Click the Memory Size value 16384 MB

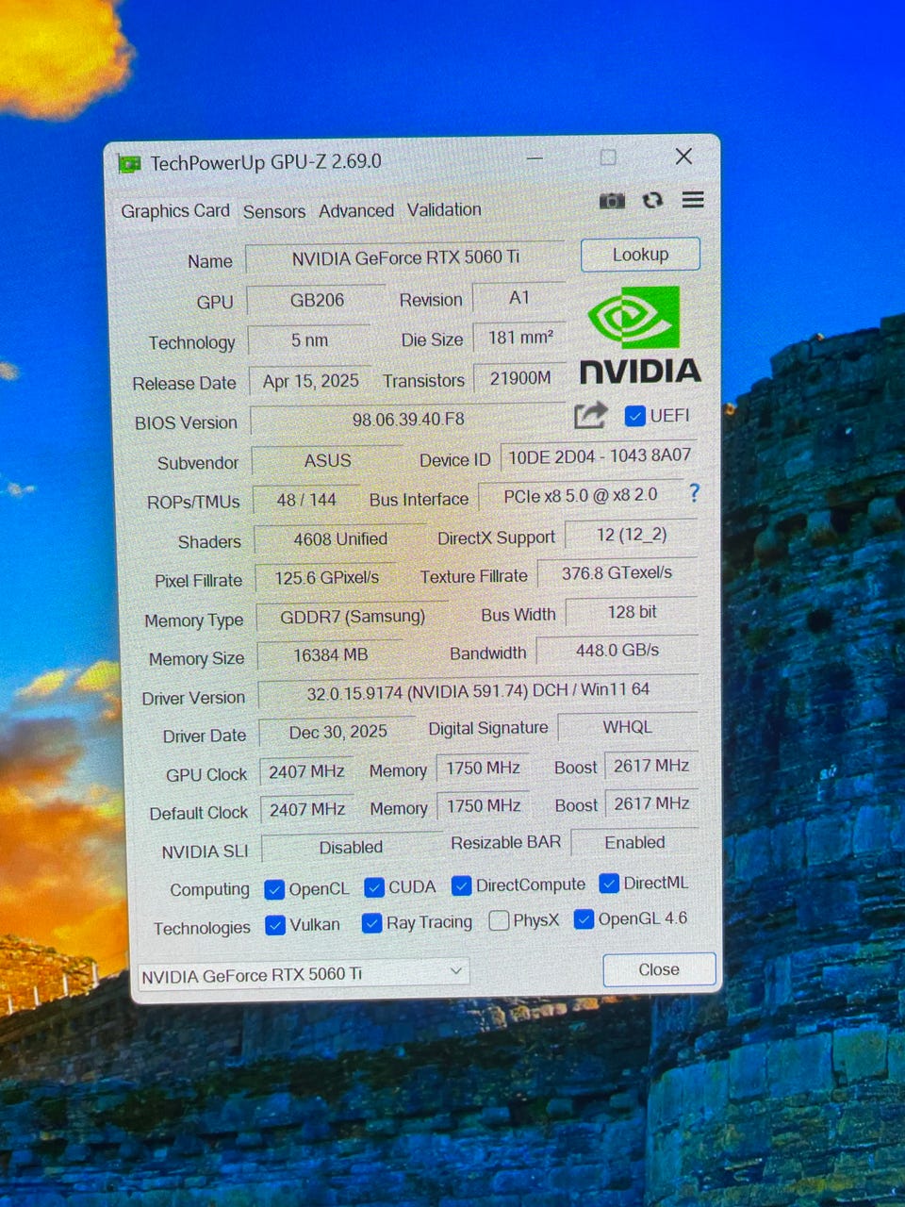pyautogui.click(x=331, y=655)
